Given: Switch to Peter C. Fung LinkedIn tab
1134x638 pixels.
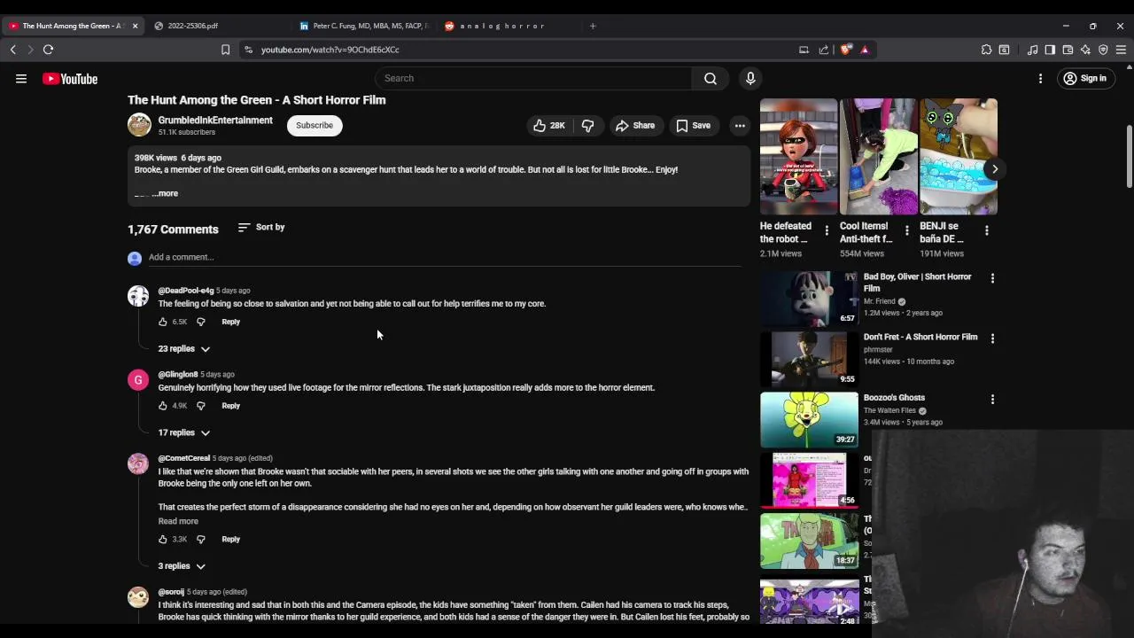Looking at the screenshot, I should 363,26.
